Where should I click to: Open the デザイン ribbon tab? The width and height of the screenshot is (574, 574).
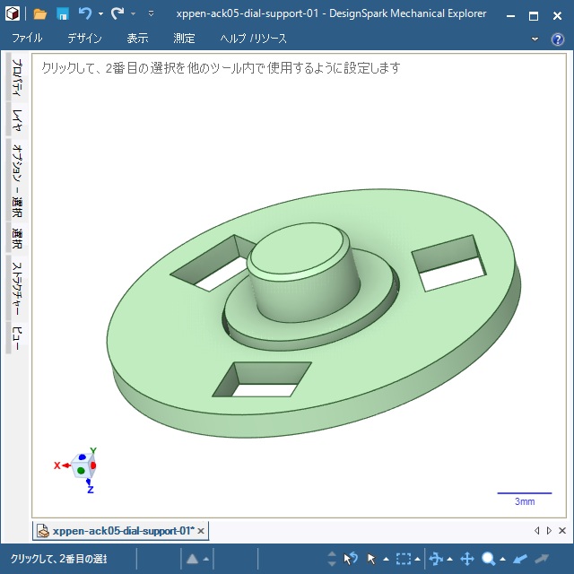click(x=84, y=39)
